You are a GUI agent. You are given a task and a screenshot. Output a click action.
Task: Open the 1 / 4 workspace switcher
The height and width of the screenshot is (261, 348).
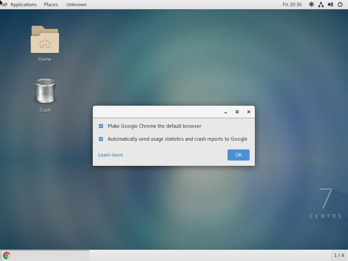339,256
